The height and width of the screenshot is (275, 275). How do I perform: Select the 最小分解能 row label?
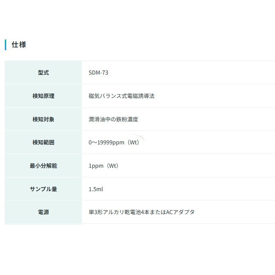click(43, 166)
